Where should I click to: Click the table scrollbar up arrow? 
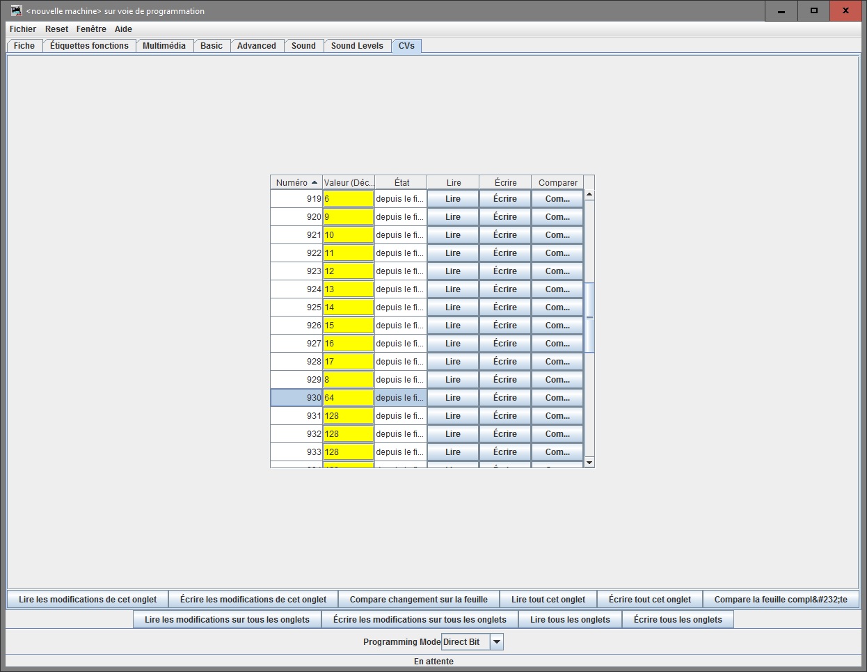point(589,195)
